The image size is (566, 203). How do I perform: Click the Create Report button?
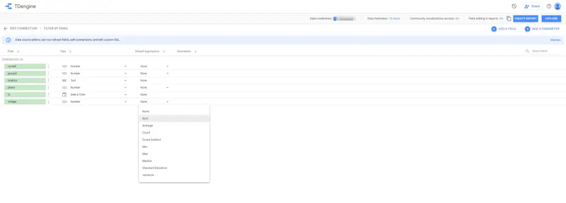[525, 18]
